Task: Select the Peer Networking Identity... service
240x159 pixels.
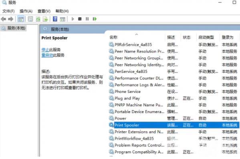Action: point(174,65)
